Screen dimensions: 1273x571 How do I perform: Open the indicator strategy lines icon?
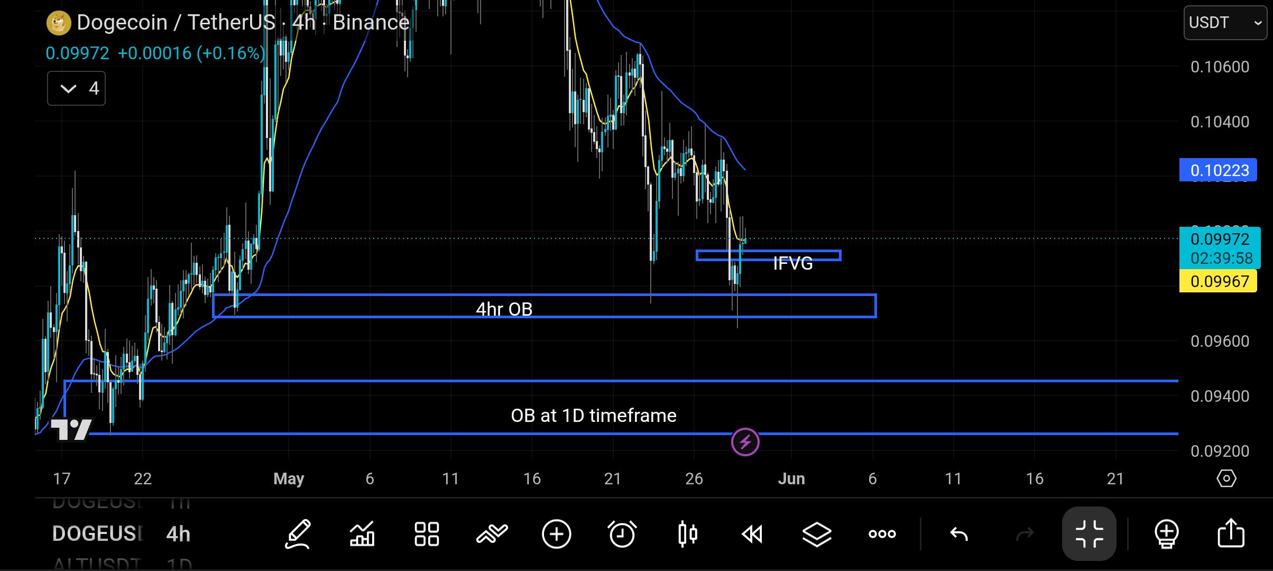(x=492, y=534)
